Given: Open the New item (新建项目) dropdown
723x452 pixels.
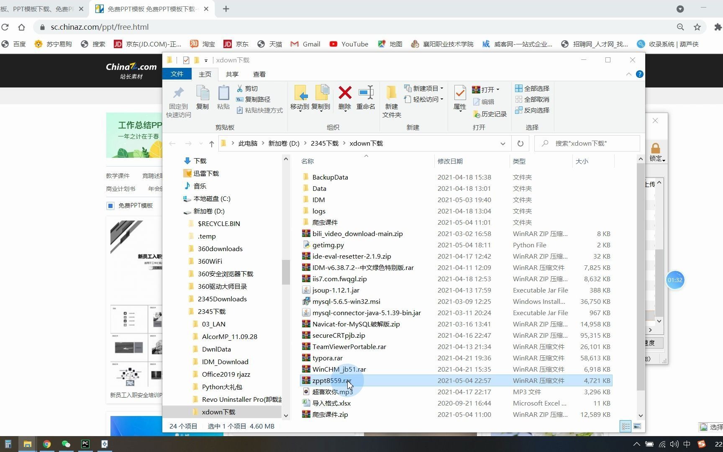Looking at the screenshot, I should tap(424, 88).
